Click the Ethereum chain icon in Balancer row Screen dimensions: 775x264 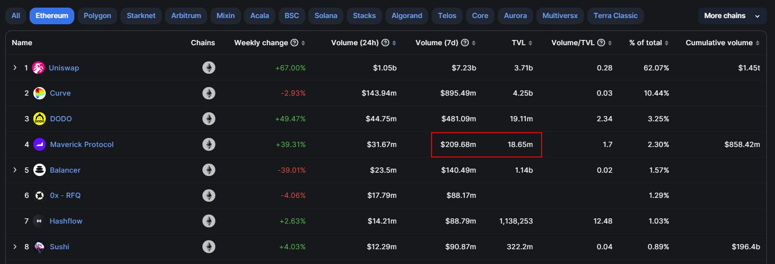click(209, 170)
